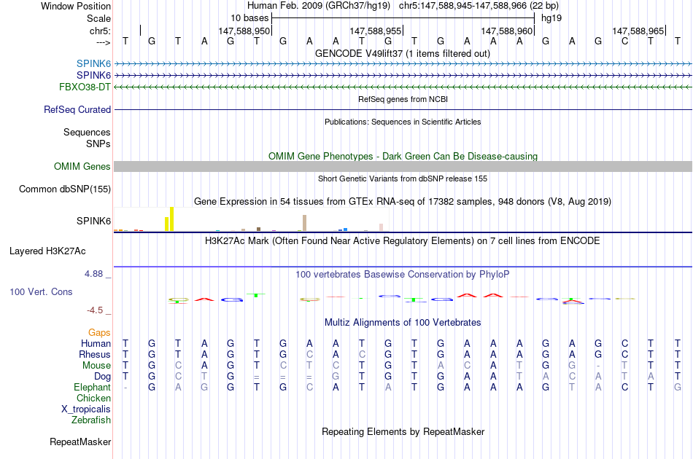Click the -4.5 lower conservation axis value
Image resolution: width=693 pixels, height=459 pixels.
[x=95, y=310]
